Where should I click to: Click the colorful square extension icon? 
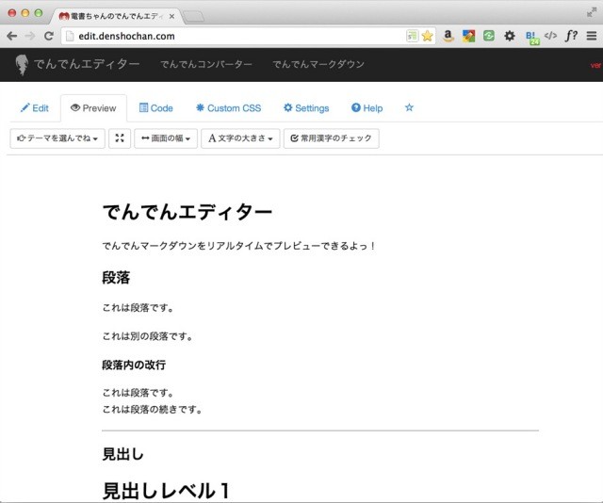(468, 36)
